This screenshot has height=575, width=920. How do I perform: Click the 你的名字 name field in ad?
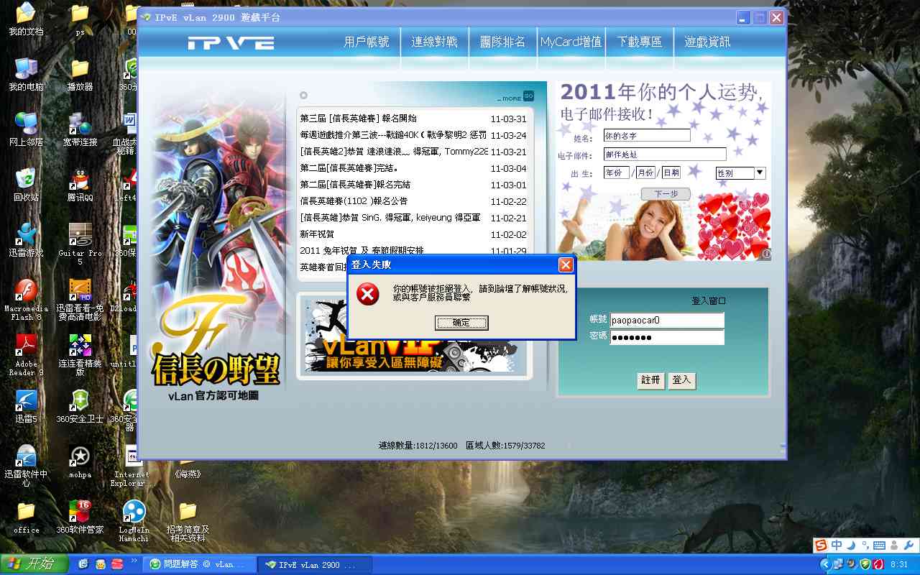[x=647, y=135]
